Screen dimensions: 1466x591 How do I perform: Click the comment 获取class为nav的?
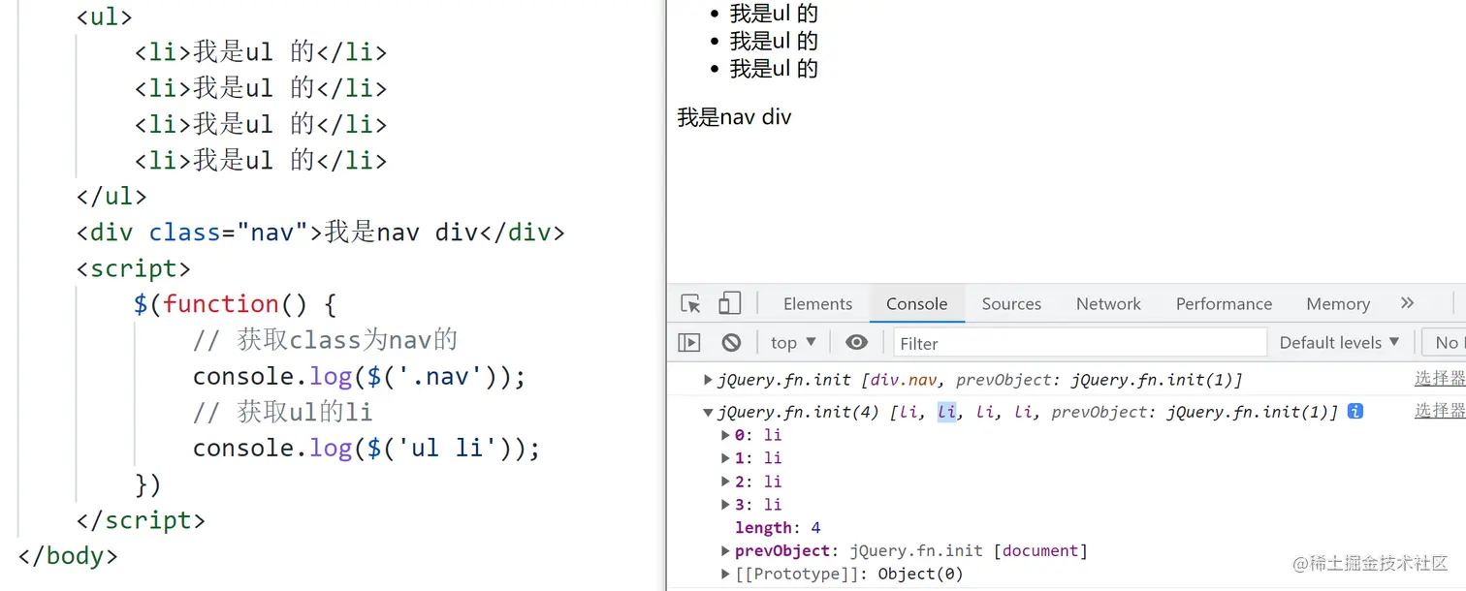pyautogui.click(x=325, y=340)
